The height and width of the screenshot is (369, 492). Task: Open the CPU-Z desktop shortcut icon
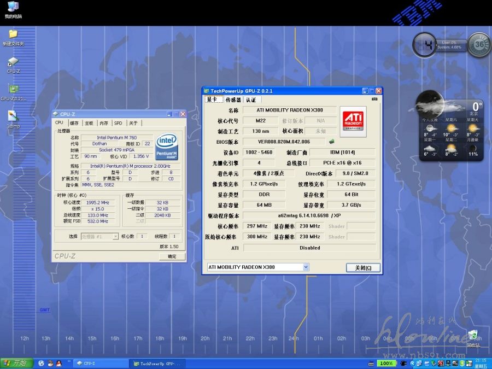pos(13,63)
